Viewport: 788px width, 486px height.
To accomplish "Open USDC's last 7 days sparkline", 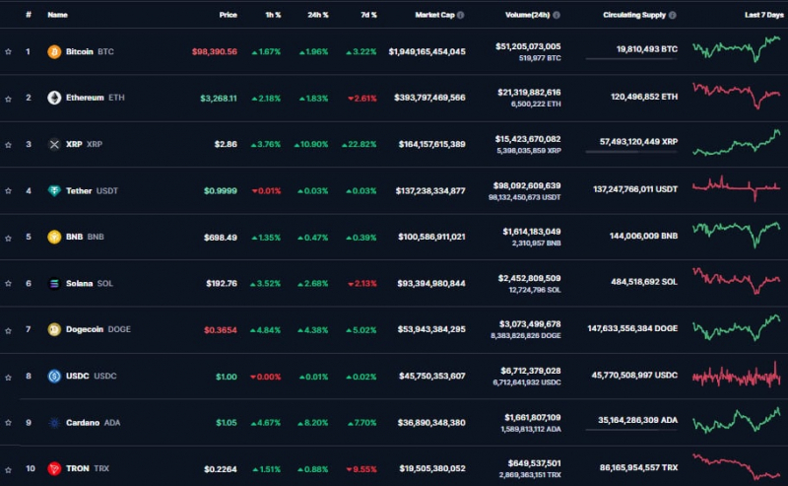I will tap(736, 376).
